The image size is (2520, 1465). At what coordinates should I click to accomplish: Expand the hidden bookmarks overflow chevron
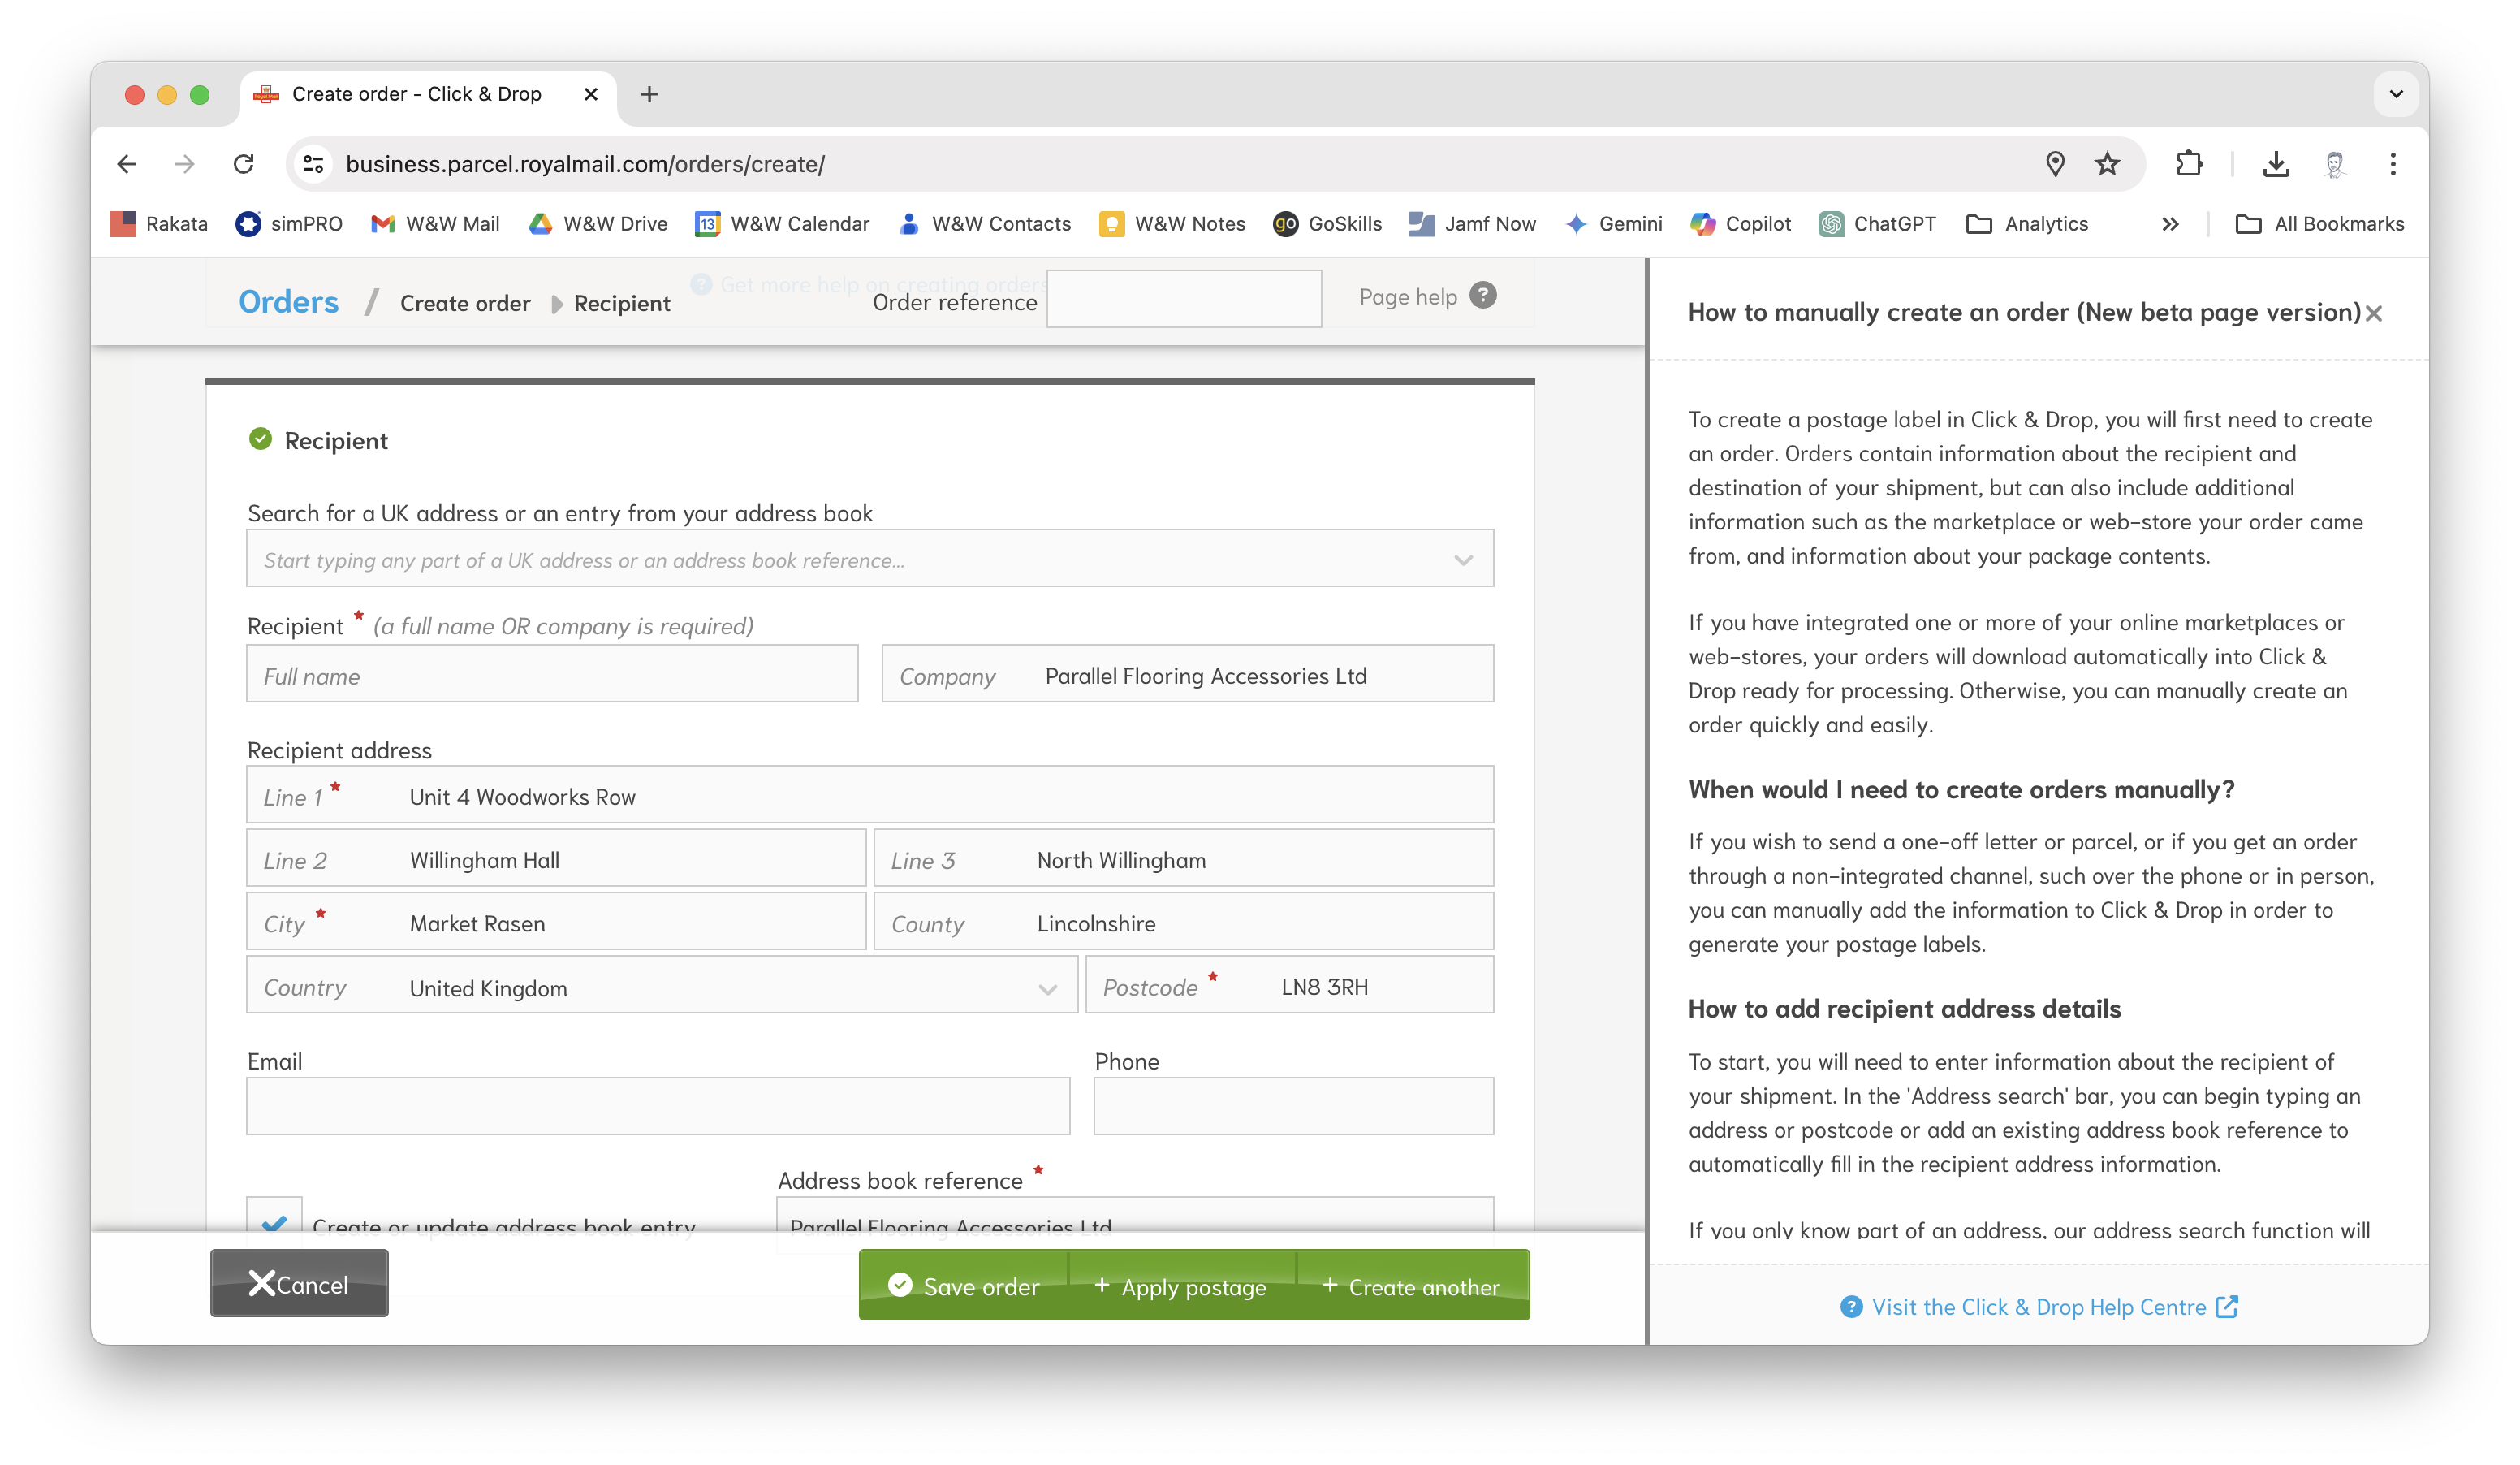tap(2169, 224)
